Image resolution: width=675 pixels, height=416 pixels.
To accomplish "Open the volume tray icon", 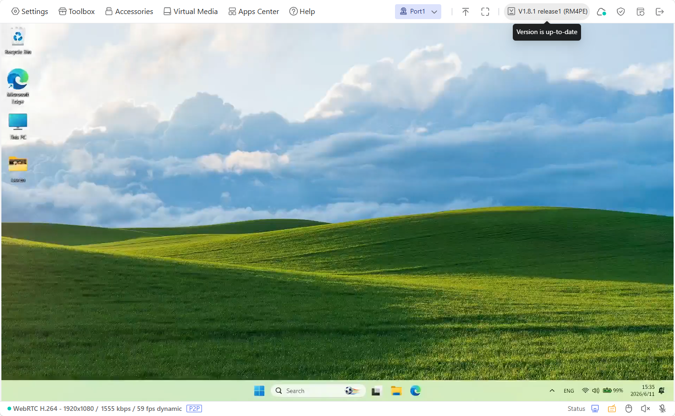I will (596, 390).
